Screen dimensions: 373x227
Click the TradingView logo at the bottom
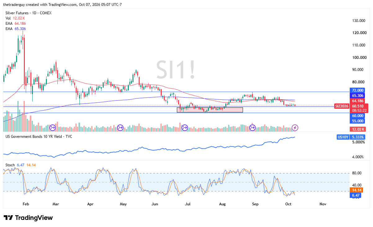click(28, 218)
